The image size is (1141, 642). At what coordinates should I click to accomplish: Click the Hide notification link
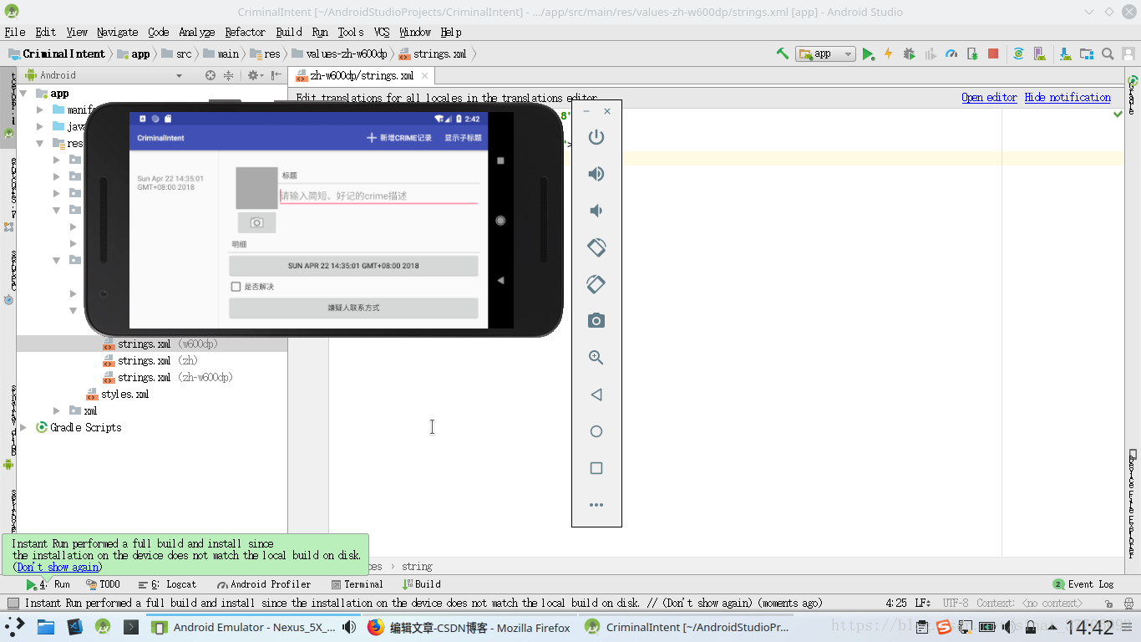(x=1067, y=97)
